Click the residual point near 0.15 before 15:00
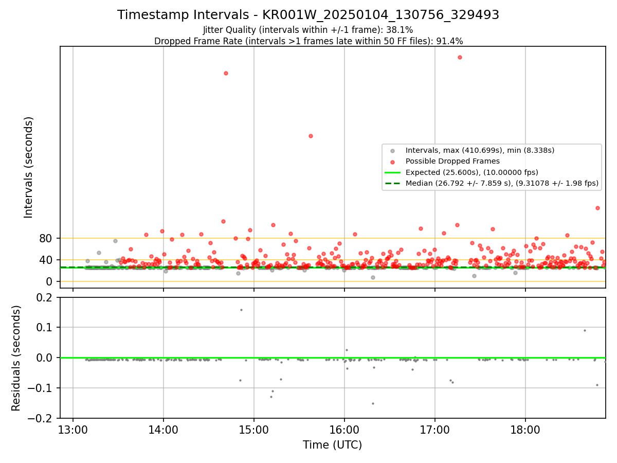 241,310
